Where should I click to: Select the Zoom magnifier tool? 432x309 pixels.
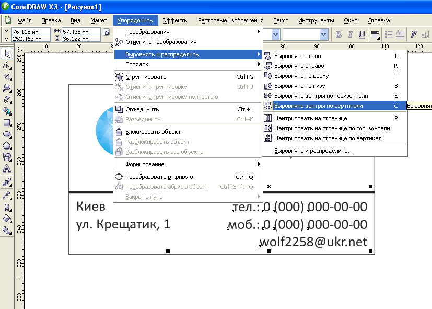tap(7, 88)
